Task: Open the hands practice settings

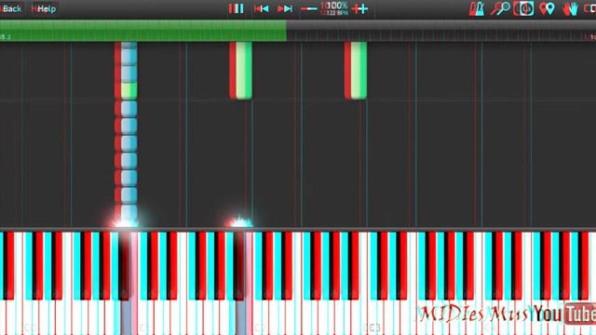Action: (x=571, y=8)
